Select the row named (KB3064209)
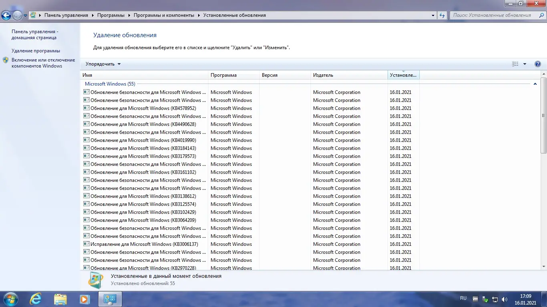The width and height of the screenshot is (547, 307). point(250,220)
